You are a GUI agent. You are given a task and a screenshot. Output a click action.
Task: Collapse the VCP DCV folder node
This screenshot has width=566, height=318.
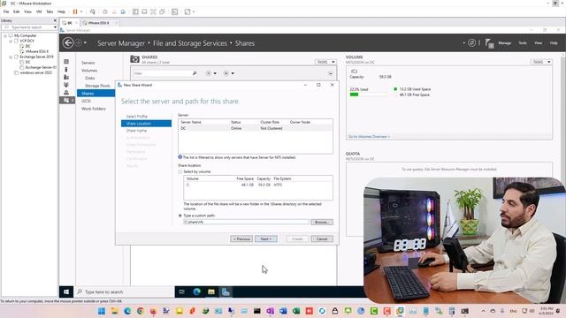(11, 42)
